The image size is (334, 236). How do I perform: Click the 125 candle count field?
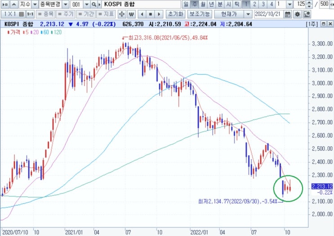(300, 4)
